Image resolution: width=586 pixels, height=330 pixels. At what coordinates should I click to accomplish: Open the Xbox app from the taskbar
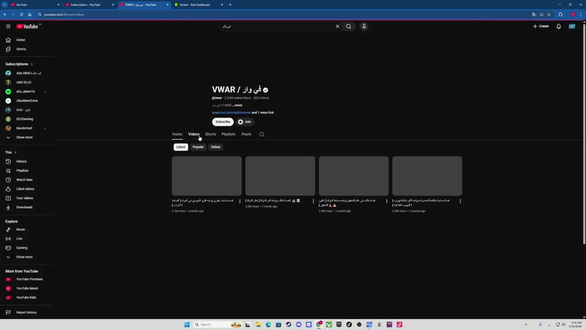pyautogui.click(x=329, y=324)
